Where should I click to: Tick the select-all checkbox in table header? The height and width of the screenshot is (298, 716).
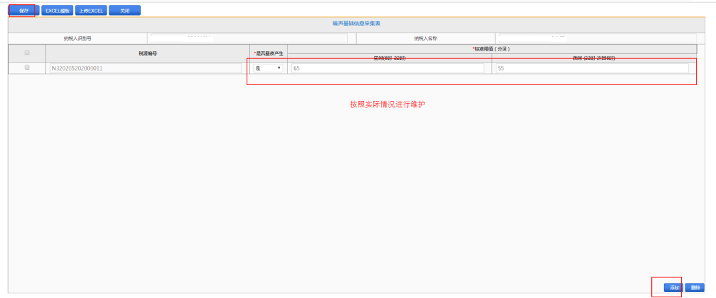27,52
